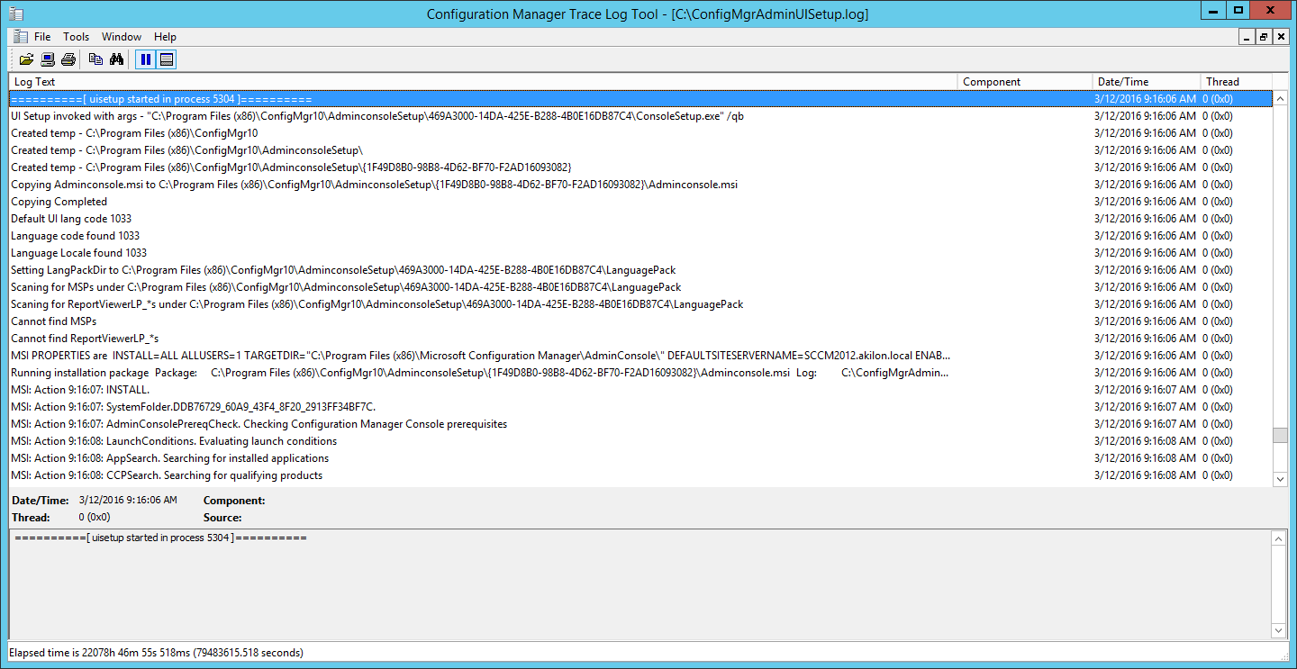Screen dimensions: 1297x669
Task: Click the Open log file folder icon
Action: [x=26, y=59]
